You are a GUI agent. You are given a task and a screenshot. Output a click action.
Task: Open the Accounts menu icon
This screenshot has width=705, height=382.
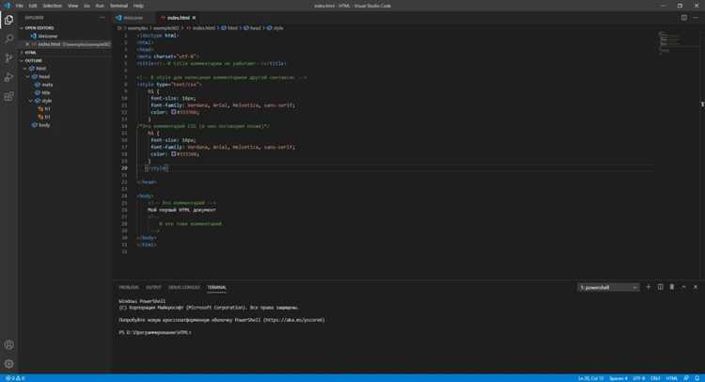tap(8, 344)
